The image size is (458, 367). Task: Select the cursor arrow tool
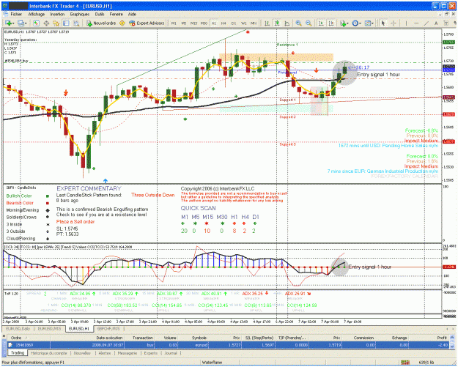(x=383, y=23)
